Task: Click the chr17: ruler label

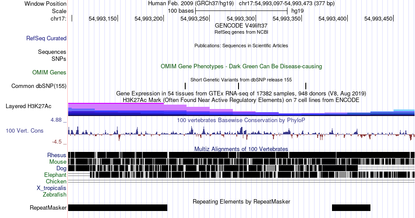Action: [x=59, y=18]
